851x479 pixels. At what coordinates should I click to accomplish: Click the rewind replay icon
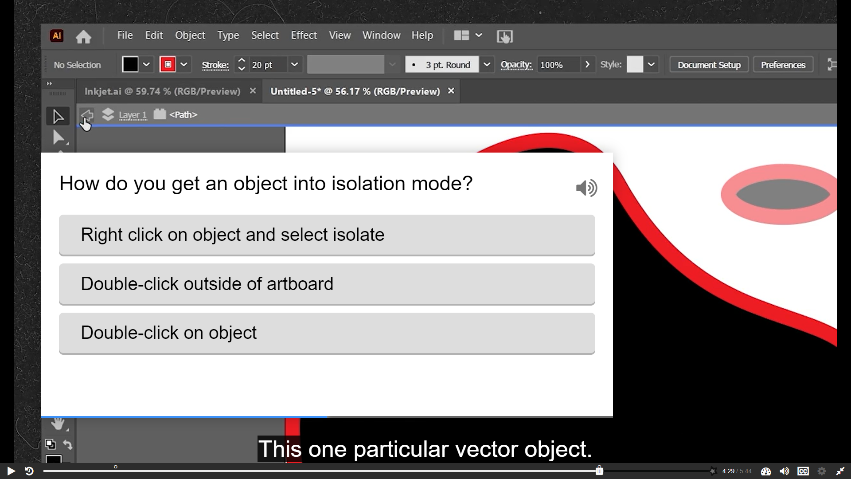click(x=29, y=471)
